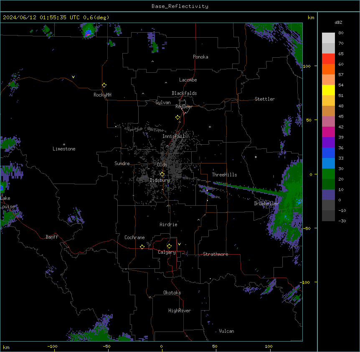Click the yellow station marker near RockyMH
The image size is (360, 352).
click(x=104, y=85)
